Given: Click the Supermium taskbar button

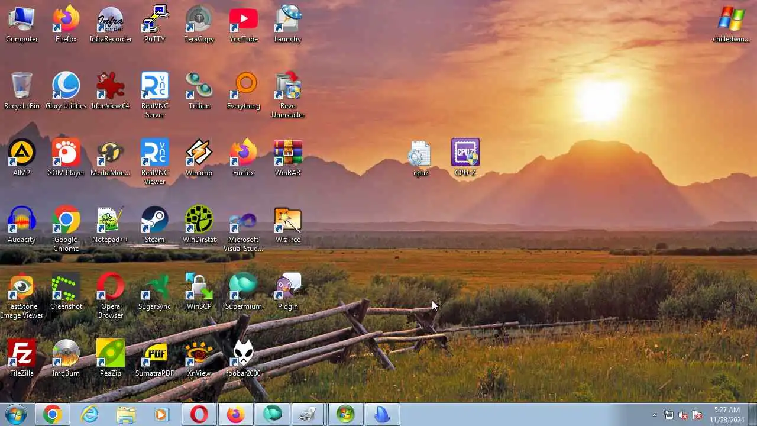Looking at the screenshot, I should click(x=273, y=415).
